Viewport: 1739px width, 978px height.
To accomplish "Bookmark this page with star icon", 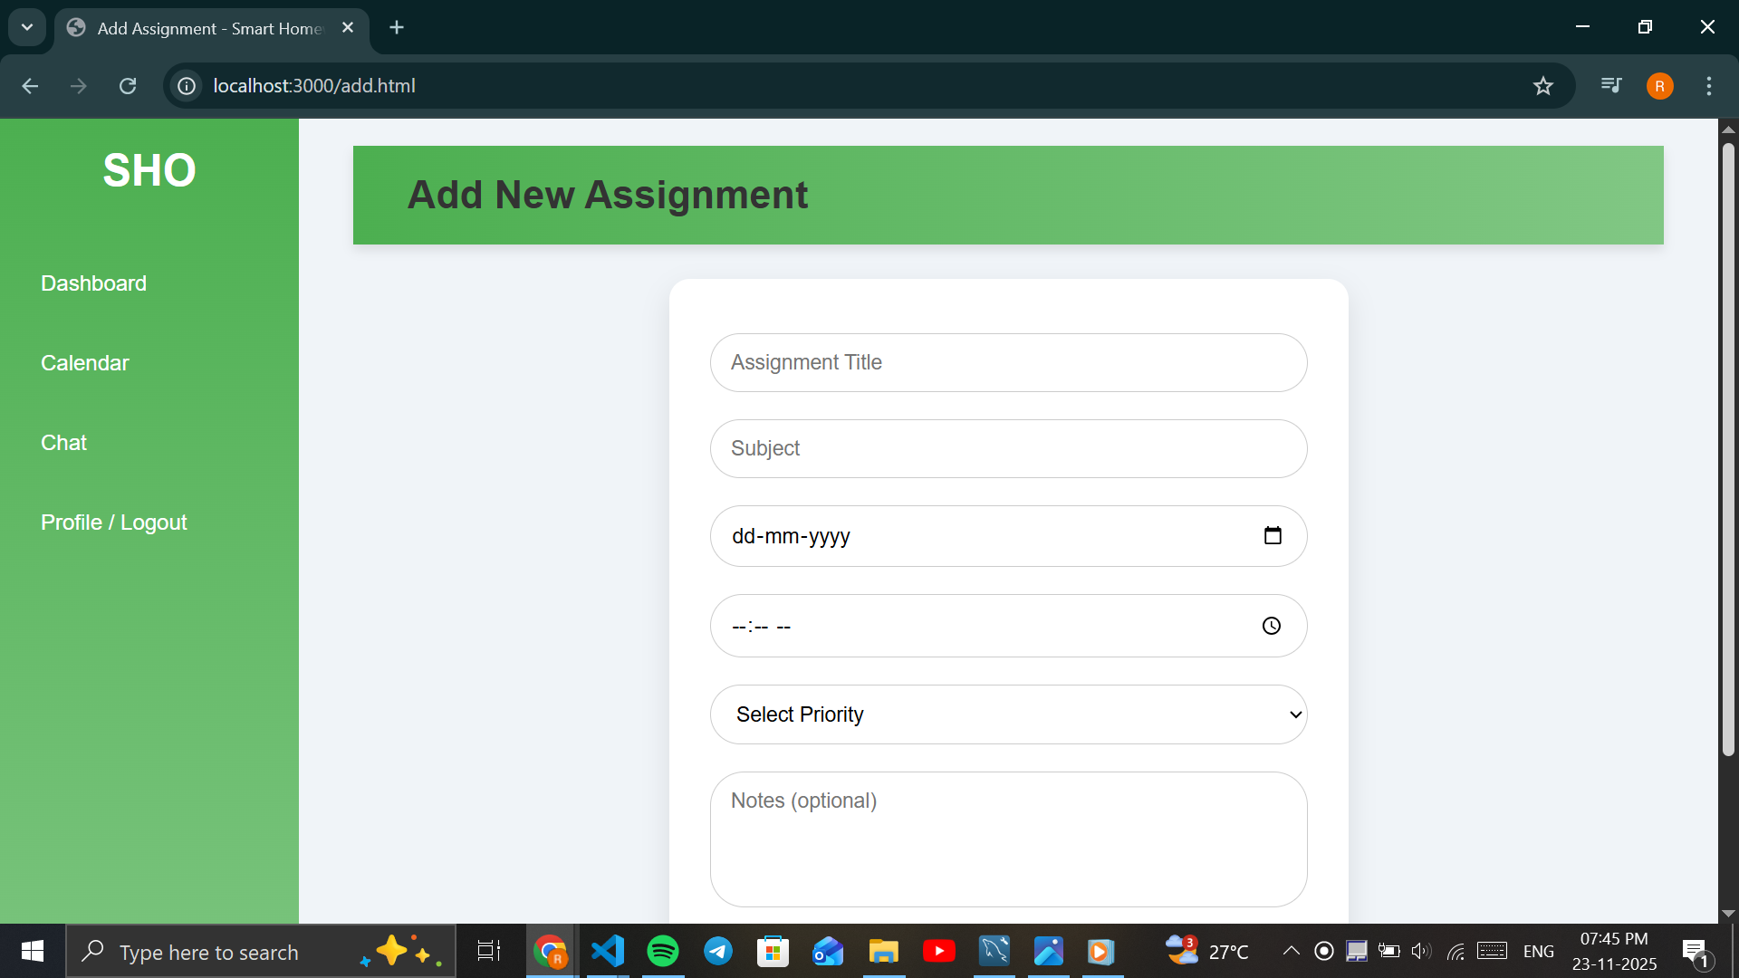I will pyautogui.click(x=1543, y=86).
